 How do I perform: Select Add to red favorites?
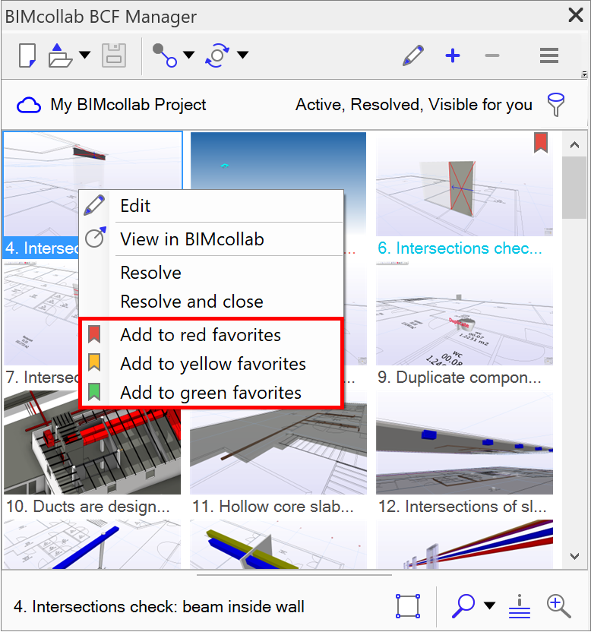[x=211, y=335]
